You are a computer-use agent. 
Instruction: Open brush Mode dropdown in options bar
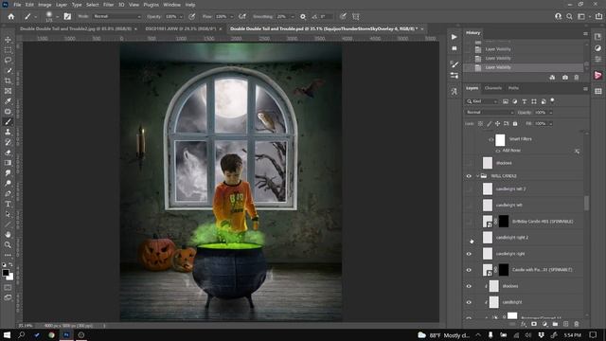[117, 17]
